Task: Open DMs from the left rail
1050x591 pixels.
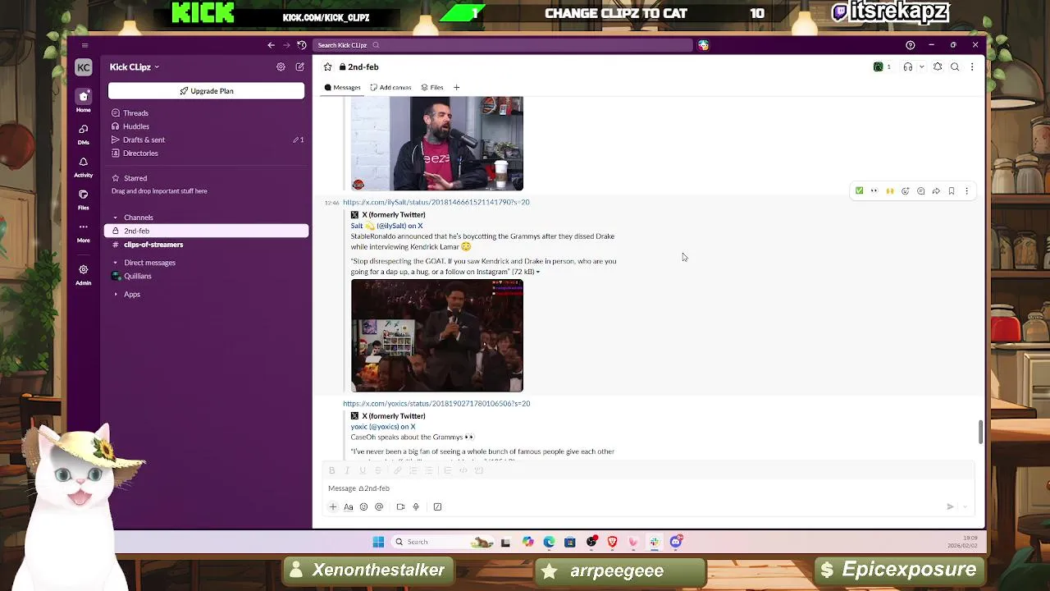Action: [83, 133]
